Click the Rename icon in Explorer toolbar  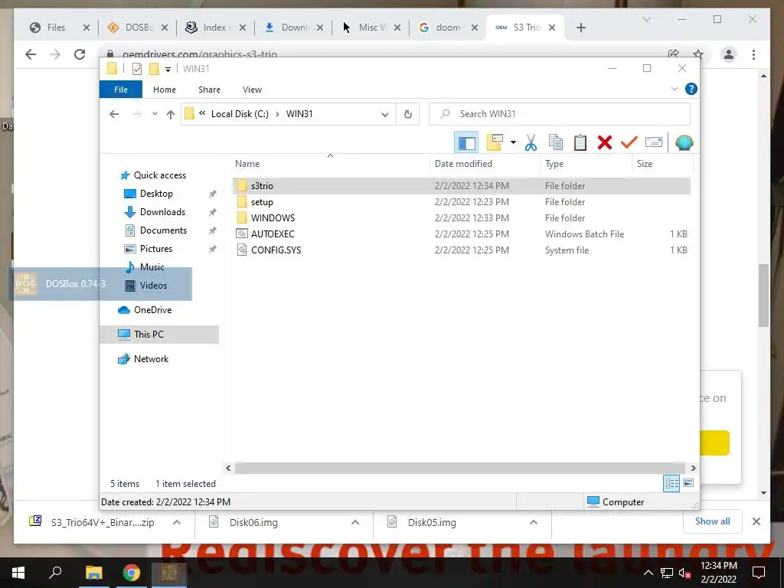(x=654, y=143)
